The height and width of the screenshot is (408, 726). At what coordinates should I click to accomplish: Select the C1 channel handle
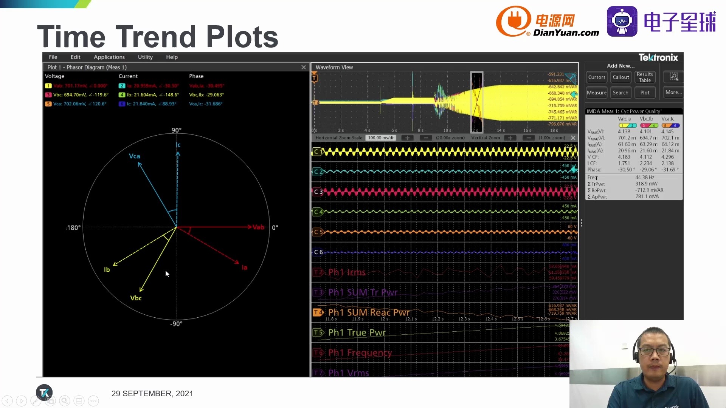click(x=318, y=152)
